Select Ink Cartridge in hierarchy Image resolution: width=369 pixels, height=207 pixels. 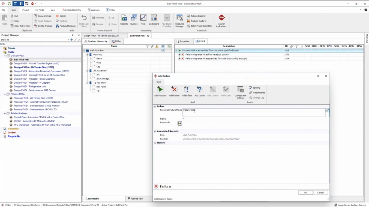[103, 79]
